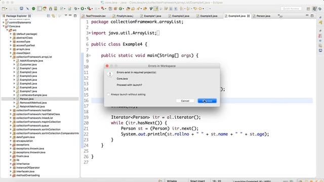Click the Open Type folder icon
The height and width of the screenshot is (182, 324).
(x=128, y=9)
